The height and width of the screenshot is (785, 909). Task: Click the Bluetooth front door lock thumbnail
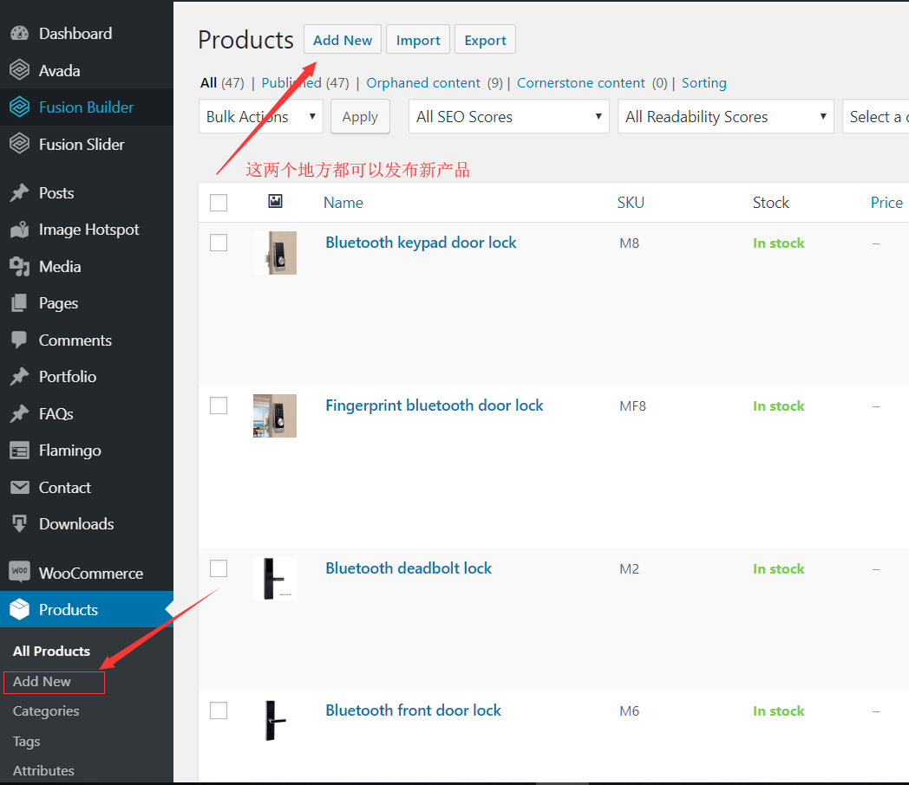pyautogui.click(x=275, y=721)
